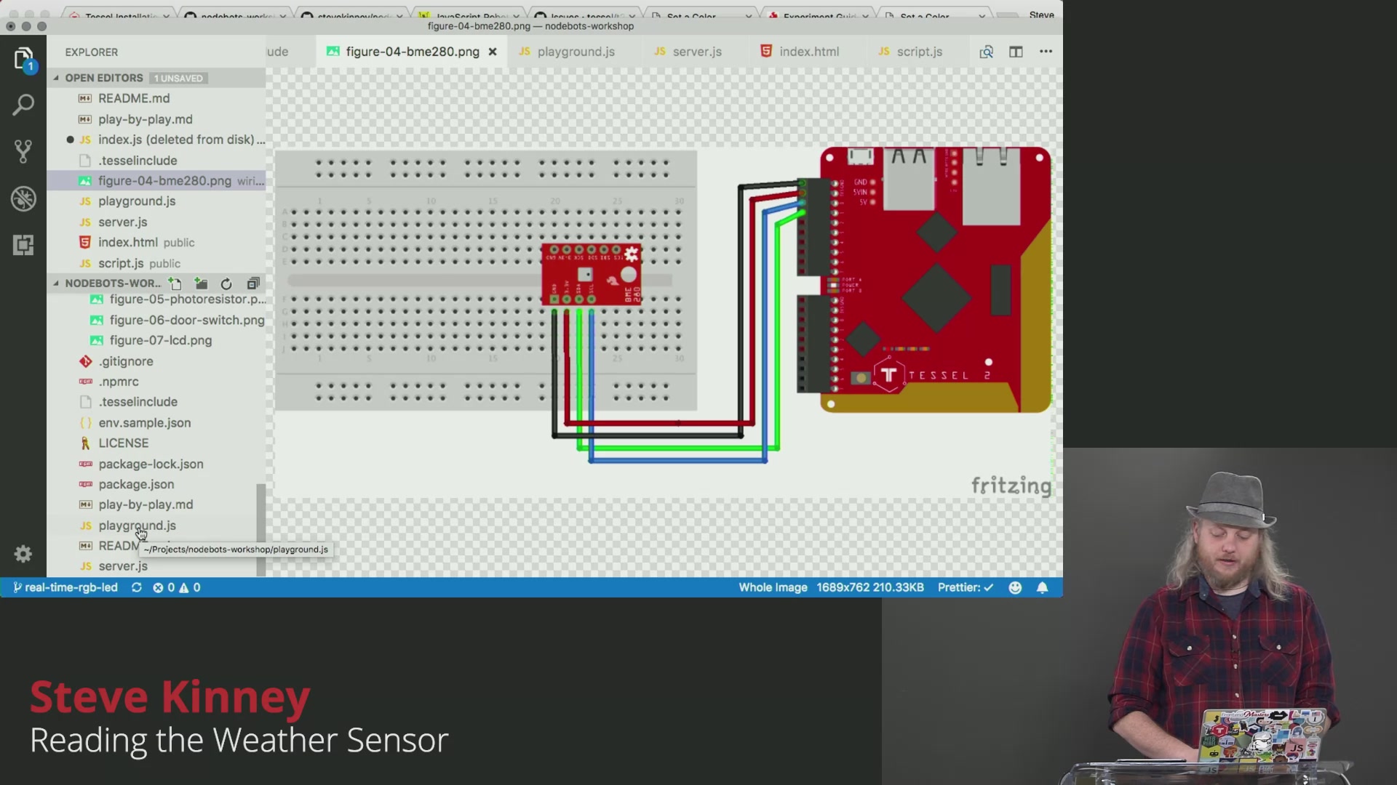Open the Source Control view icon
This screenshot has width=1397, height=785.
[23, 151]
